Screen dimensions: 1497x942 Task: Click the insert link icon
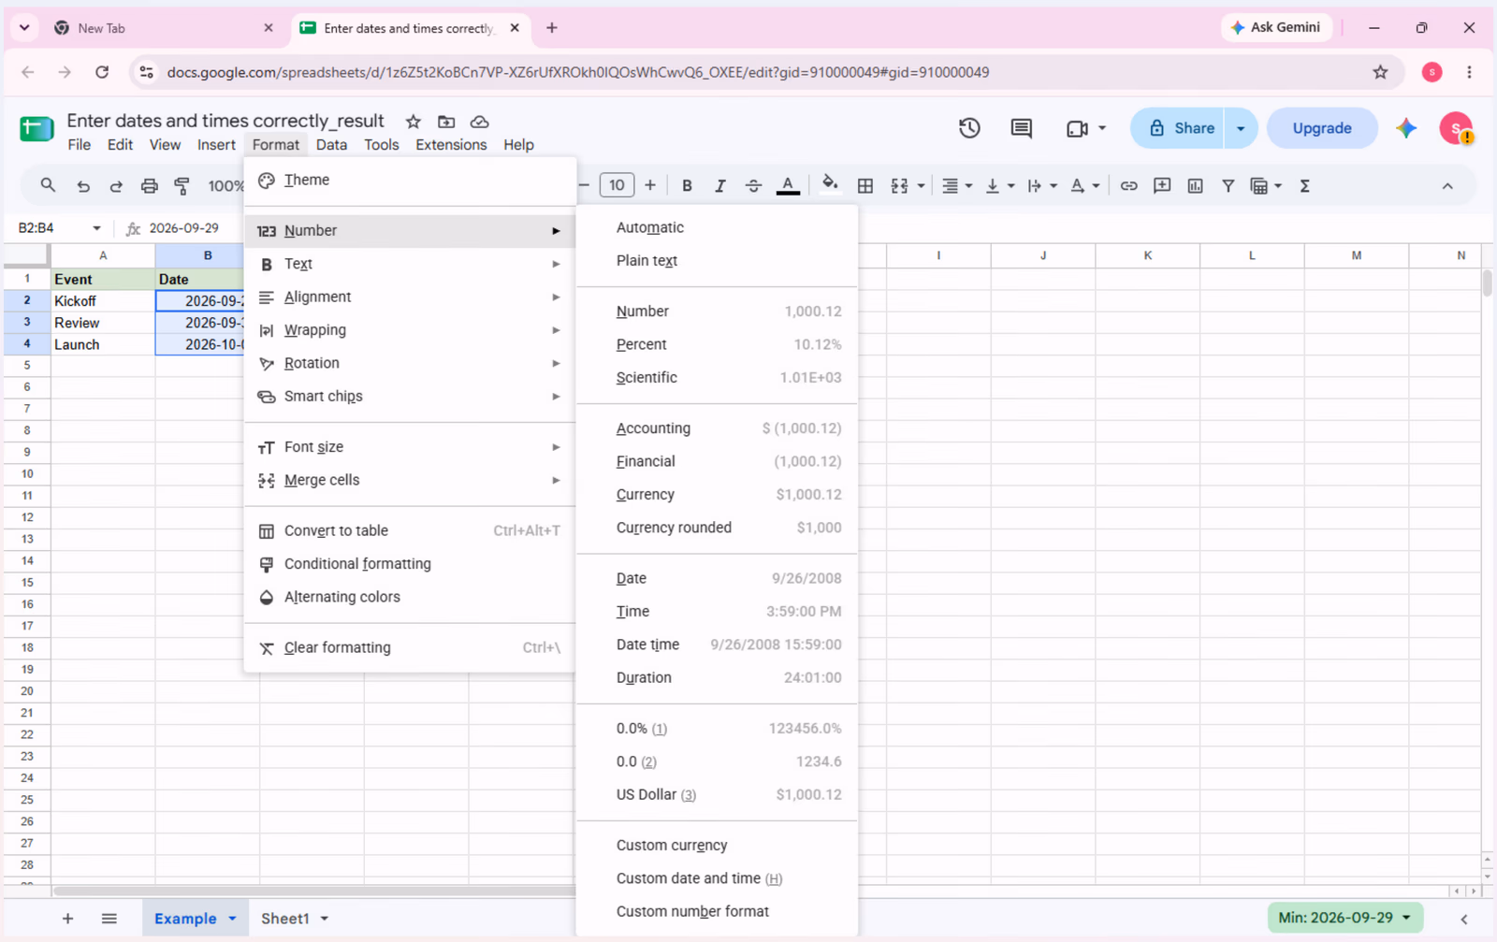coord(1128,186)
